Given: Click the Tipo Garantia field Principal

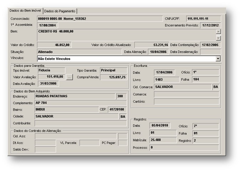Looking at the screenshot, I should 114,71.
